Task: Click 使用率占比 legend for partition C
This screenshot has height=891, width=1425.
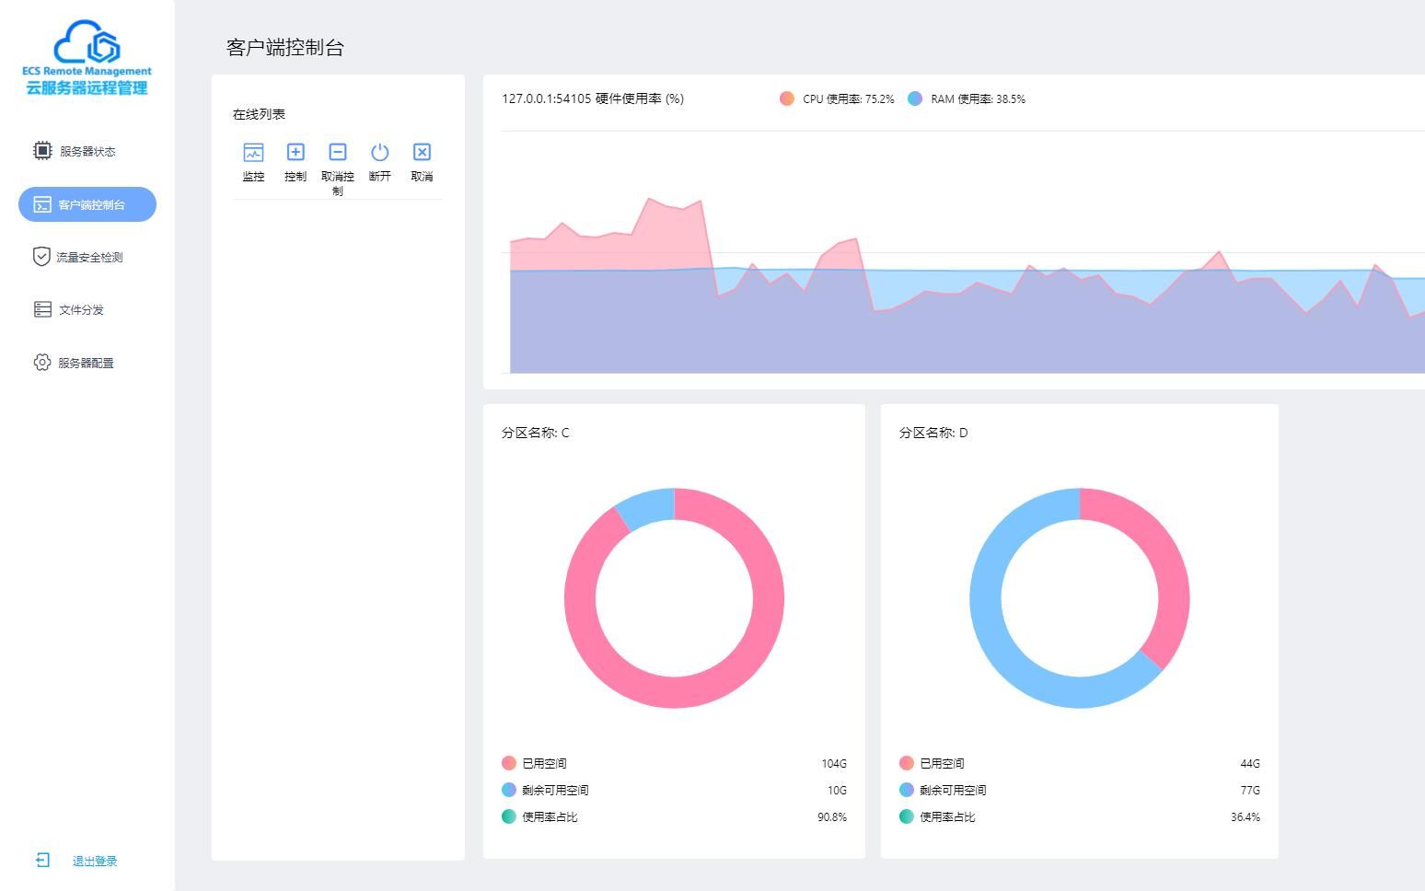Action: (540, 816)
